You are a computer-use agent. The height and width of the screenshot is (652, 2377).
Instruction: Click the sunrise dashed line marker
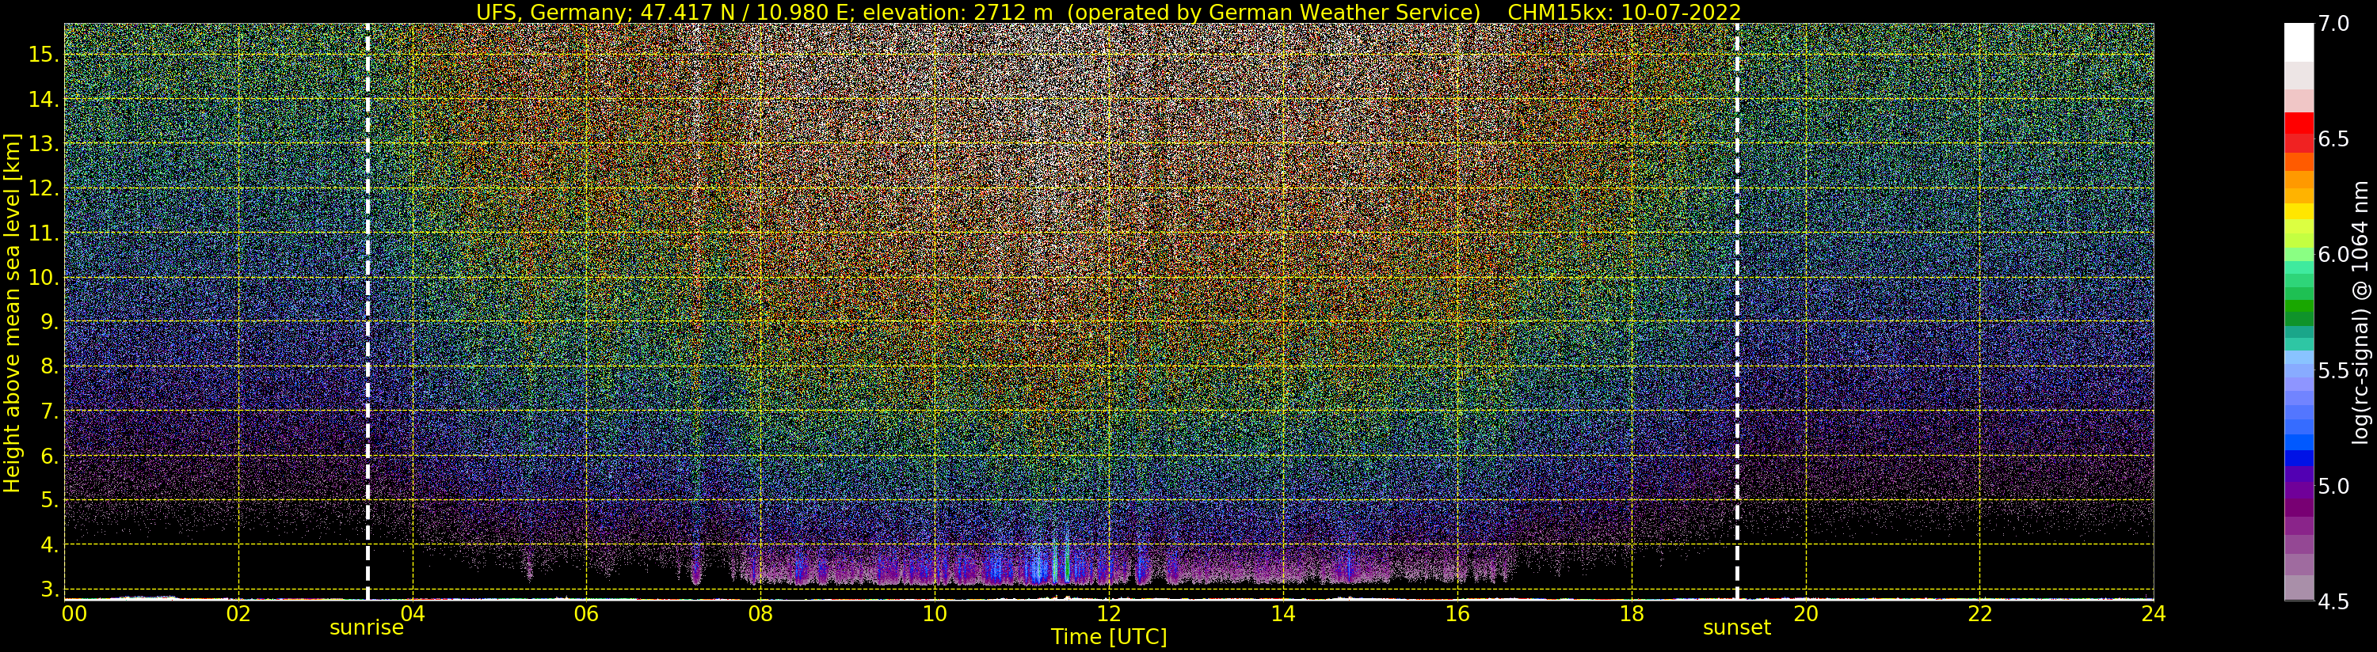click(368, 312)
